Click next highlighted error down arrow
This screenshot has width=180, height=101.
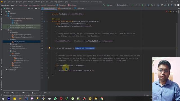pyautogui.click(x=176, y=12)
